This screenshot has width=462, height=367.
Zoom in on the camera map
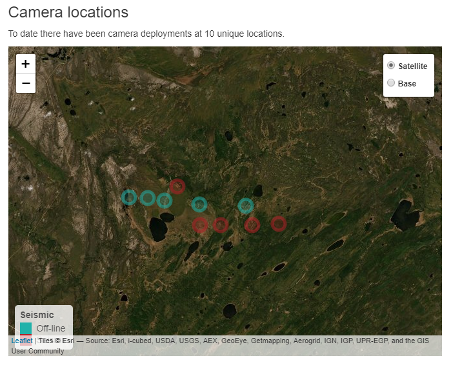coord(26,64)
